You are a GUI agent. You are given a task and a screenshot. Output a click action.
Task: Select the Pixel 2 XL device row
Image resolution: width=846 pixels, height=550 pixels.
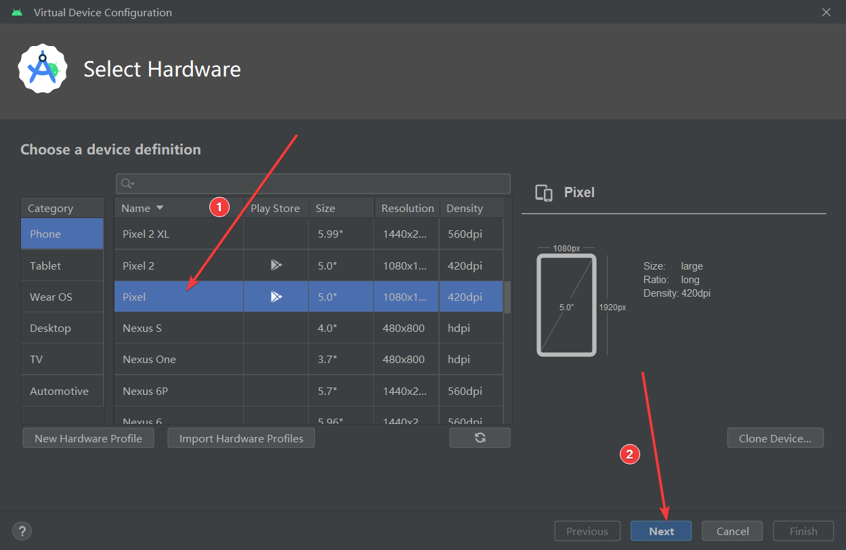point(308,234)
